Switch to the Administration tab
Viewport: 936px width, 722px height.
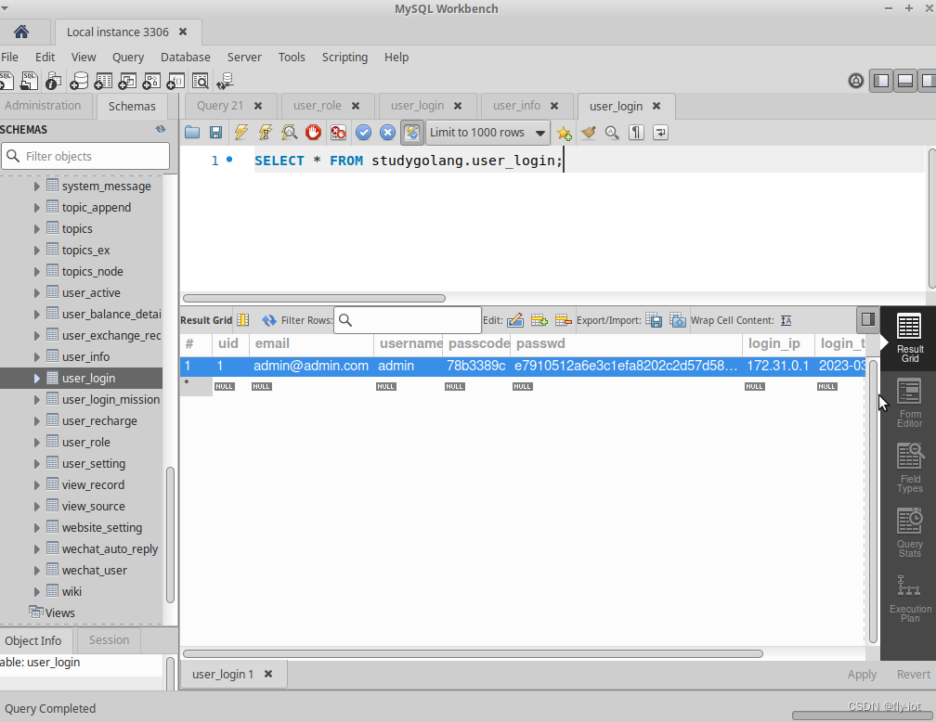point(43,106)
